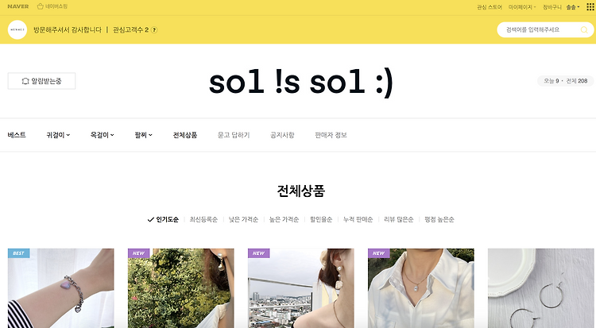The width and height of the screenshot is (596, 328).
Task: Toggle the 알림받는중 notification button
Action: [41, 81]
